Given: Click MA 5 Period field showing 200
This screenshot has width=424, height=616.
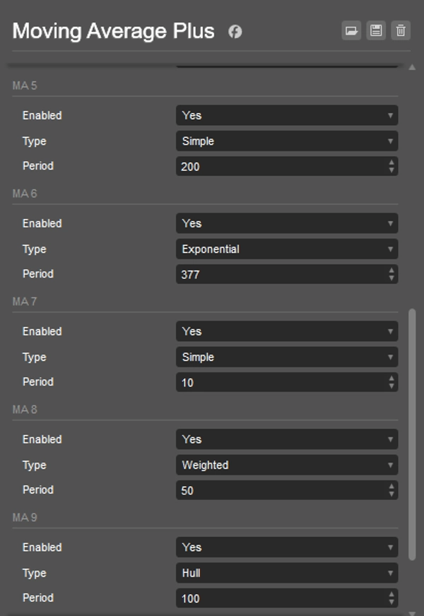Looking at the screenshot, I should click(280, 167).
